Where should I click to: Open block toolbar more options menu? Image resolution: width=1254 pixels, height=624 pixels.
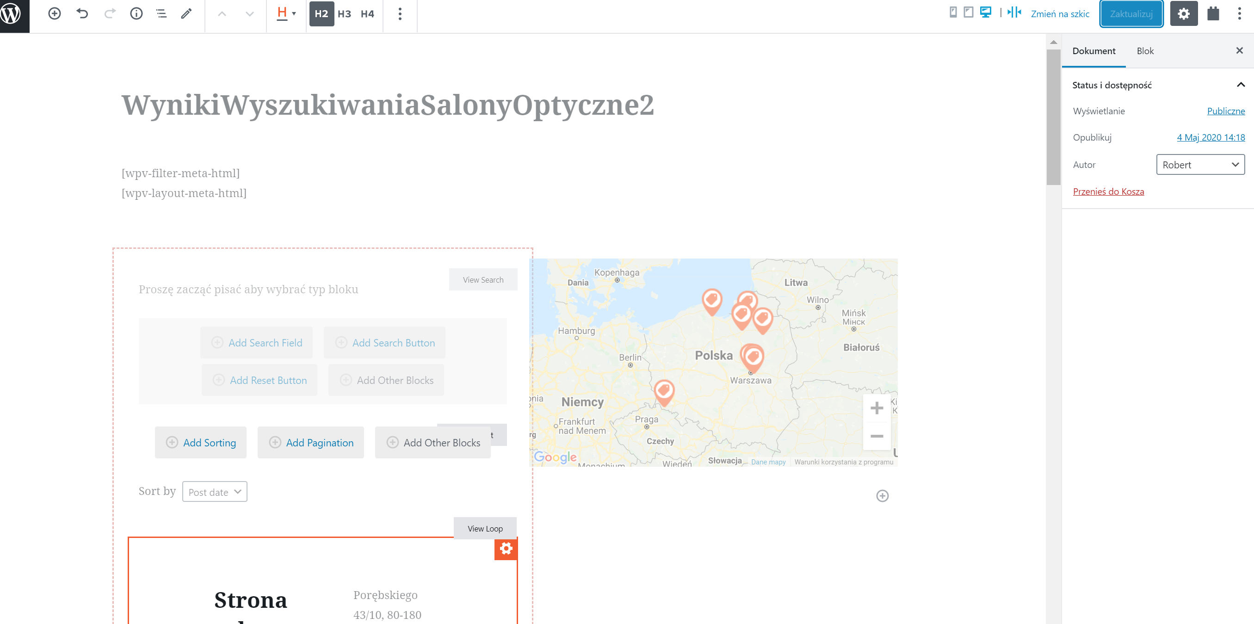[x=400, y=13]
